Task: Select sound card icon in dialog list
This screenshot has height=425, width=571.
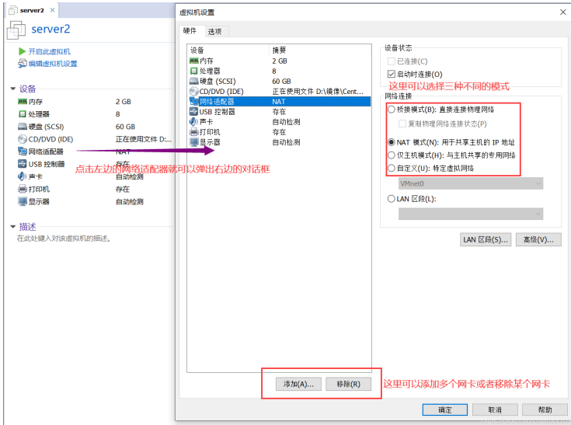Action: [193, 122]
